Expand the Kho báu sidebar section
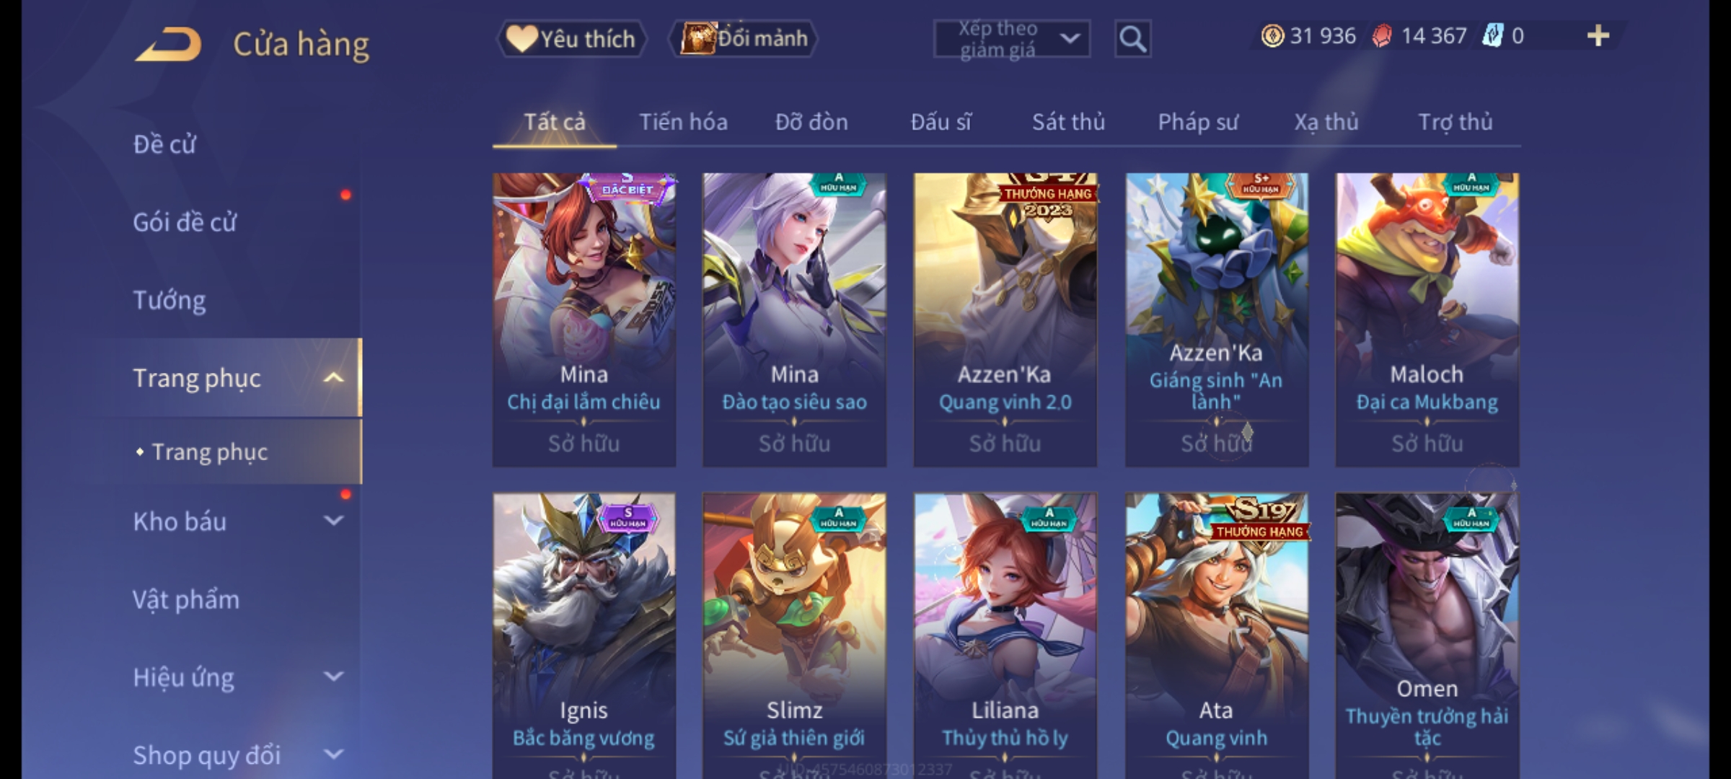The height and width of the screenshot is (779, 1731). [333, 521]
